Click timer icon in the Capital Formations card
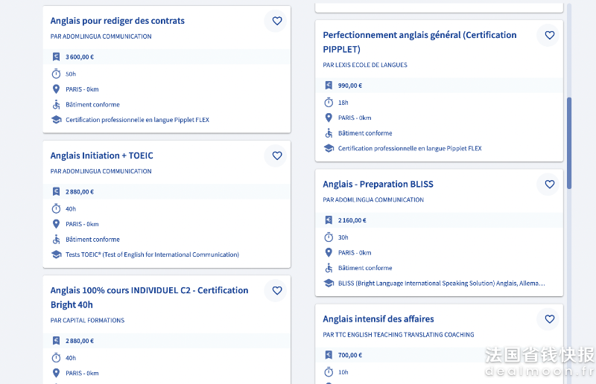Viewport: 596px width, 384px height. coord(57,358)
